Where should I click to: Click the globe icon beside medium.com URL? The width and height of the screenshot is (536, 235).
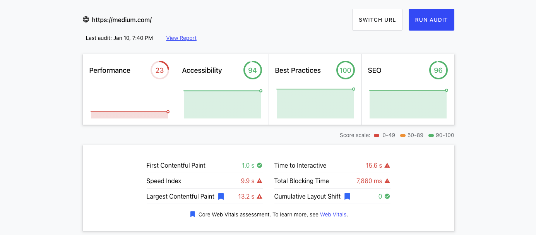86,19
